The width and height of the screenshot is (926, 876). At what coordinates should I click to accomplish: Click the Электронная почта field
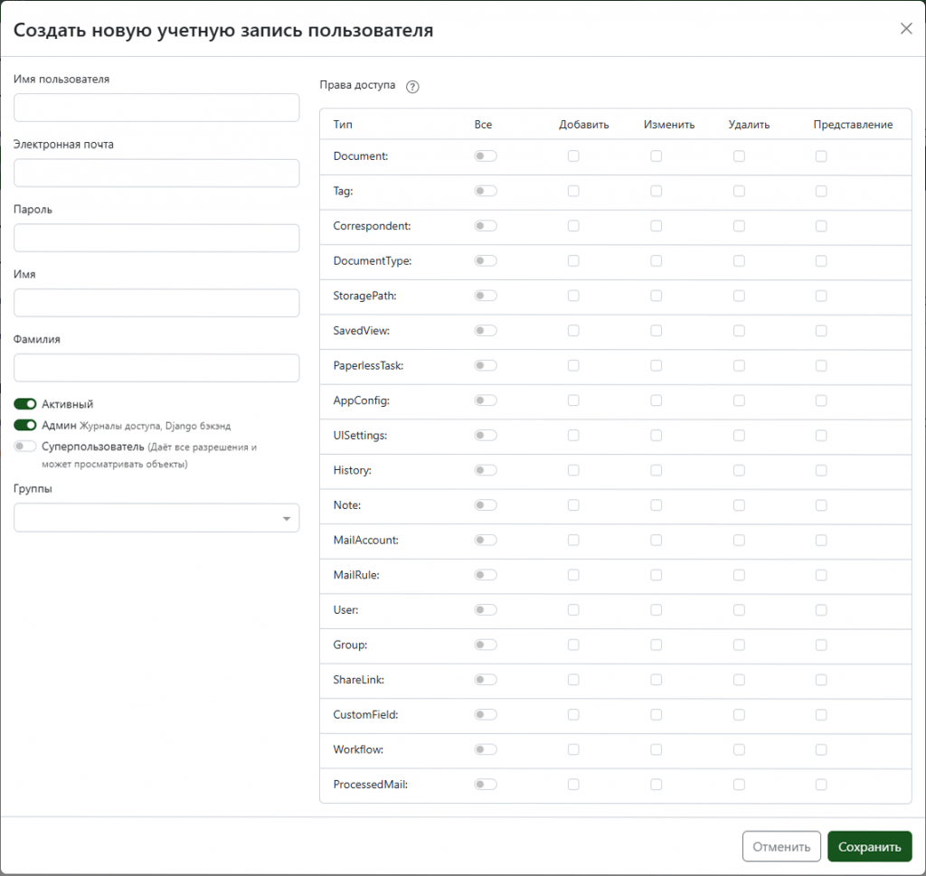pos(156,173)
